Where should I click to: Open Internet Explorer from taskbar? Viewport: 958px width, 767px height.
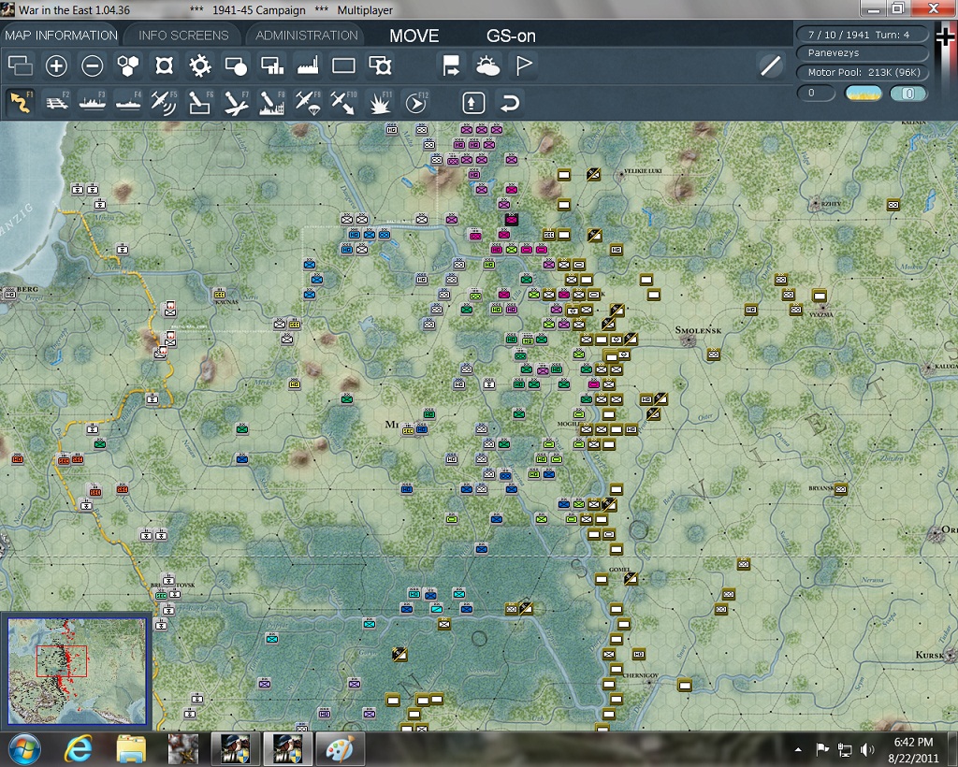pyautogui.click(x=79, y=748)
